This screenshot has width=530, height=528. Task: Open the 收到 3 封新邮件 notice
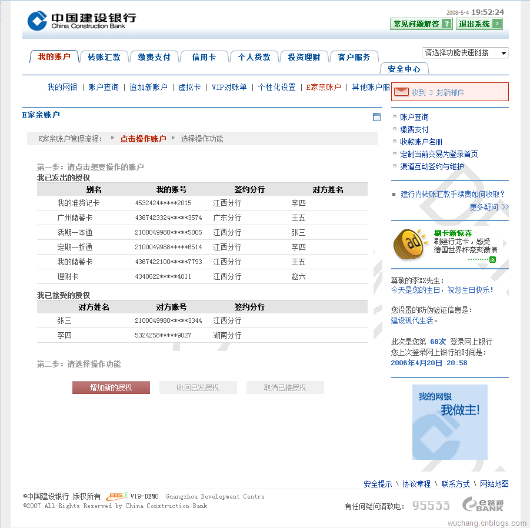coord(449,92)
